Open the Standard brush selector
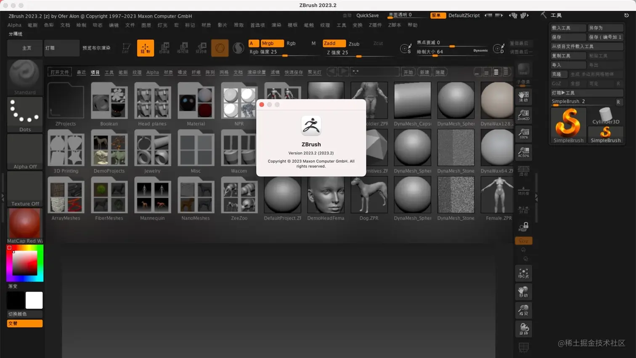The image size is (636, 358). pos(25,77)
